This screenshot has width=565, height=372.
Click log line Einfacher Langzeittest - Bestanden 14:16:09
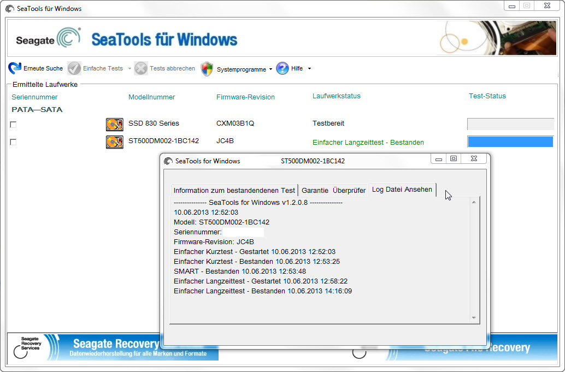(x=263, y=291)
